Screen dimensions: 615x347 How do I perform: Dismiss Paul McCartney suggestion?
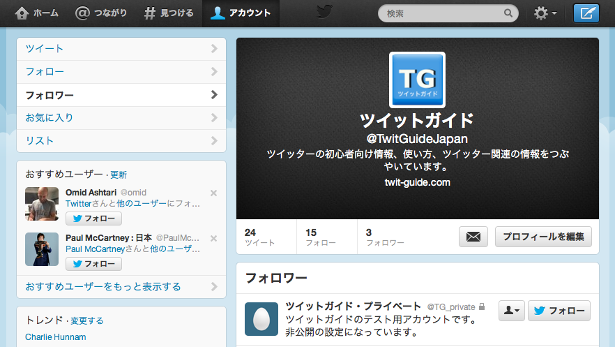click(213, 238)
